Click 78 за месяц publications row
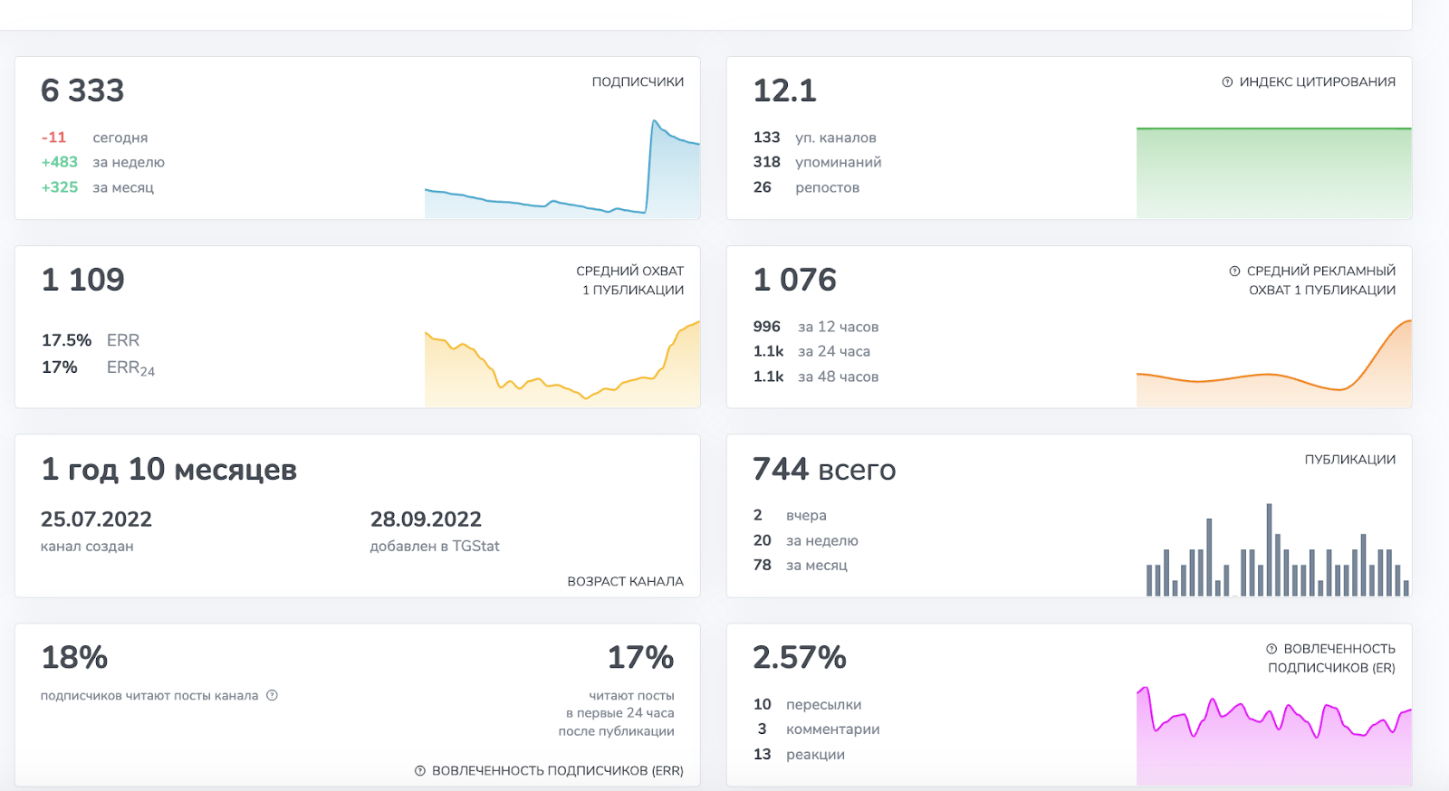 pyautogui.click(x=800, y=565)
